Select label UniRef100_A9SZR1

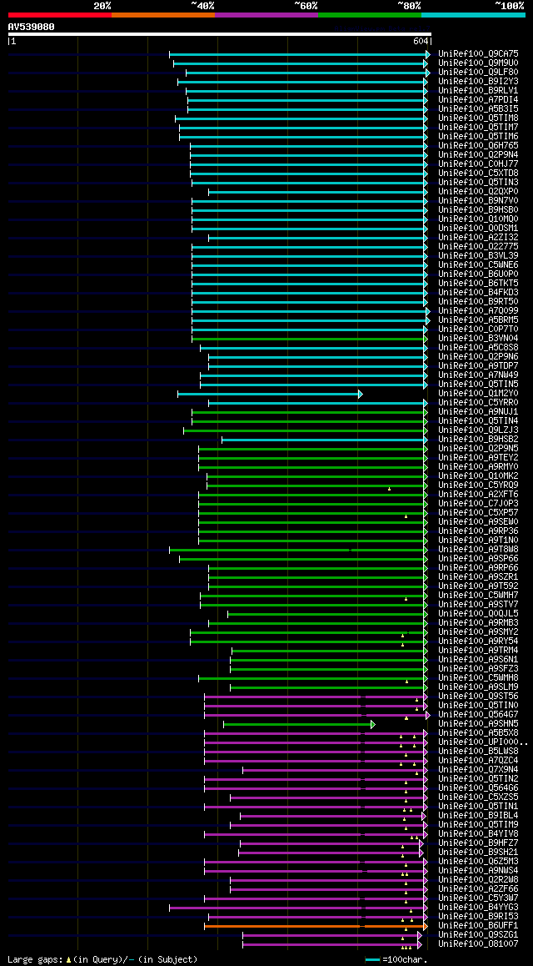click(478, 577)
